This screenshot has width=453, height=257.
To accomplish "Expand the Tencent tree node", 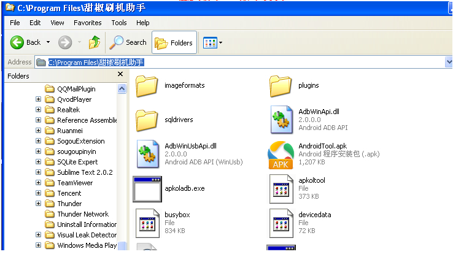I will [38, 193].
